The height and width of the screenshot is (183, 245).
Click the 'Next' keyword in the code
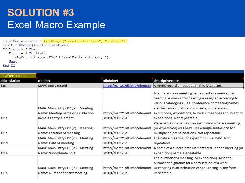tap(13, 62)
